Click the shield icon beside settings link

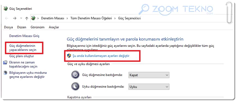[69, 56]
